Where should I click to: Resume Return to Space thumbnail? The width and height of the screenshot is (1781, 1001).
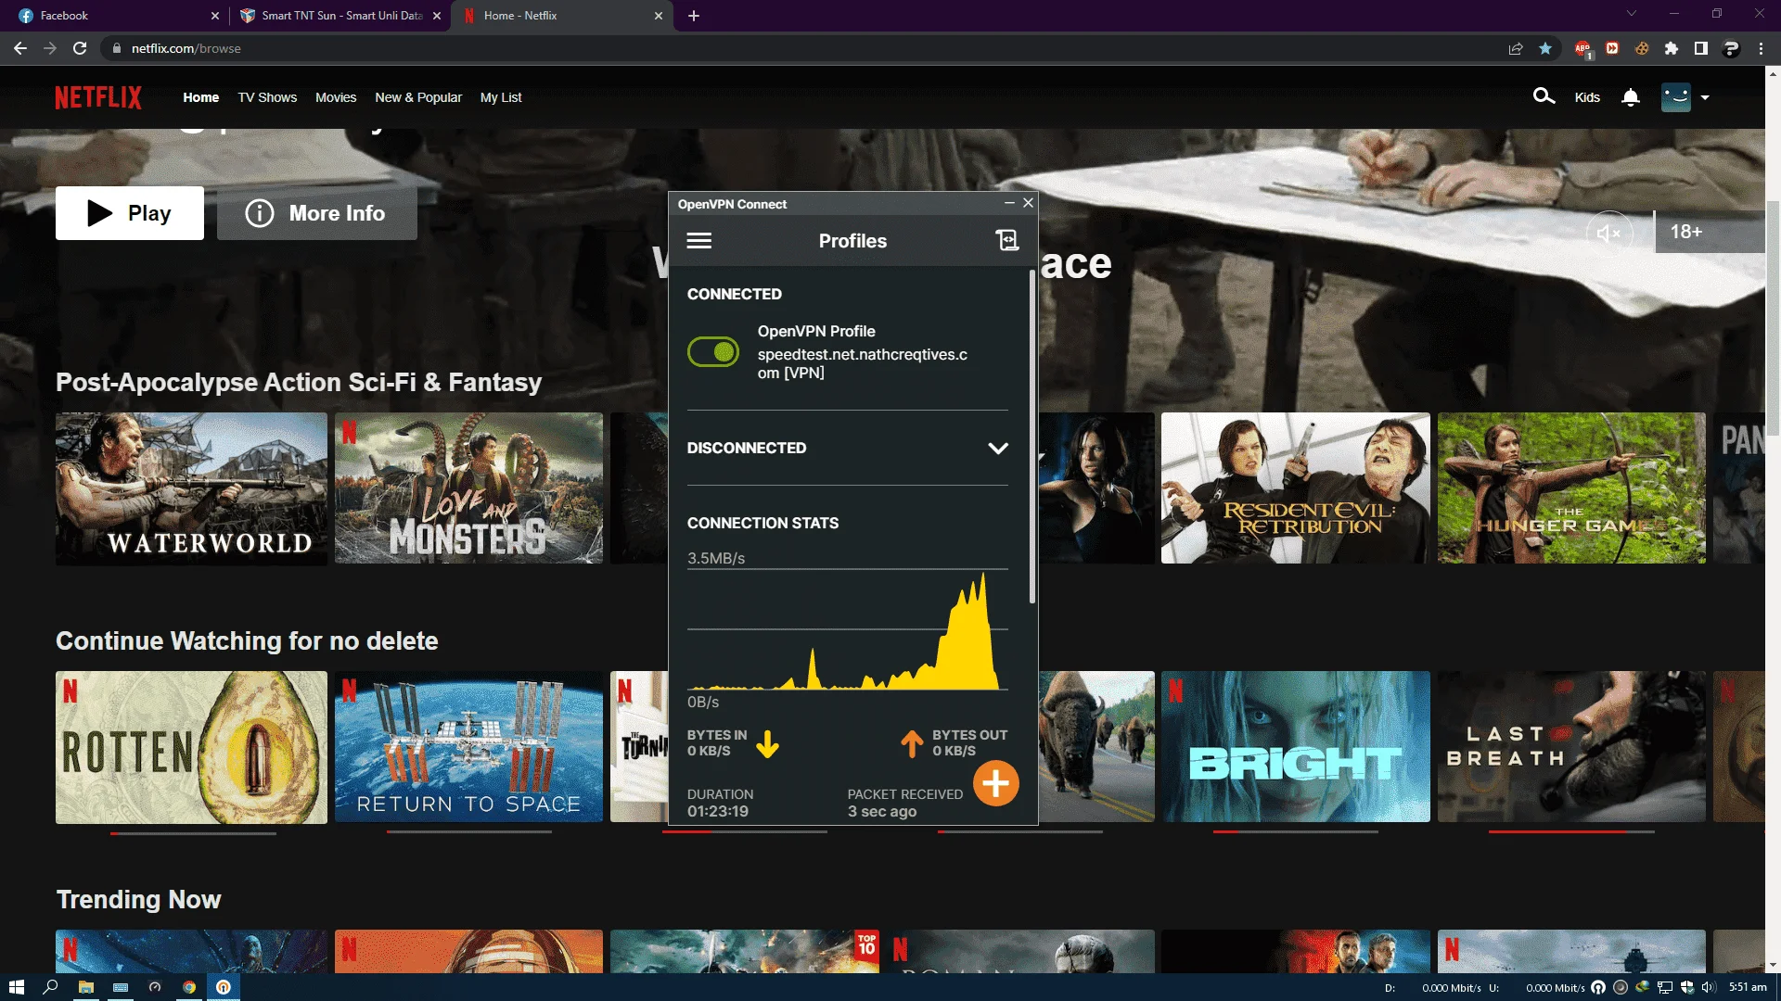point(468,747)
